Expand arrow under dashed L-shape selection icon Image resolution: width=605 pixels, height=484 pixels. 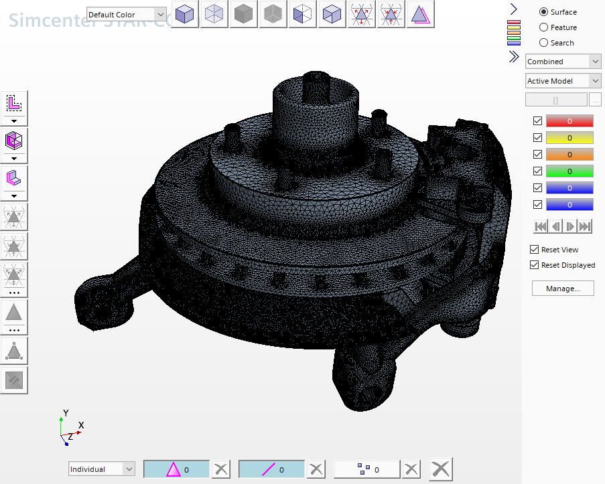point(14,121)
